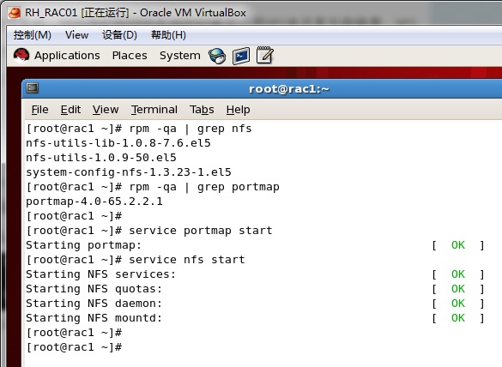Open the notepad text editor launcher
This screenshot has width=502, height=367.
[x=265, y=55]
